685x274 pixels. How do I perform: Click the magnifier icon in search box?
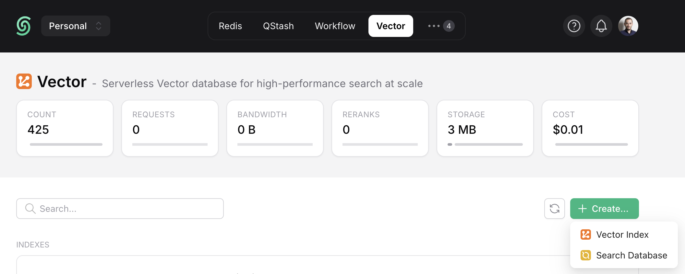pos(30,209)
